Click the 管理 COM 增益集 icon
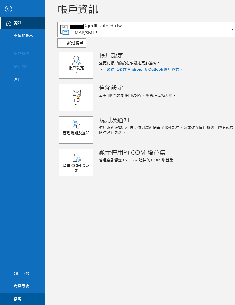Viewport: 235px width, 305px height. coord(77,157)
